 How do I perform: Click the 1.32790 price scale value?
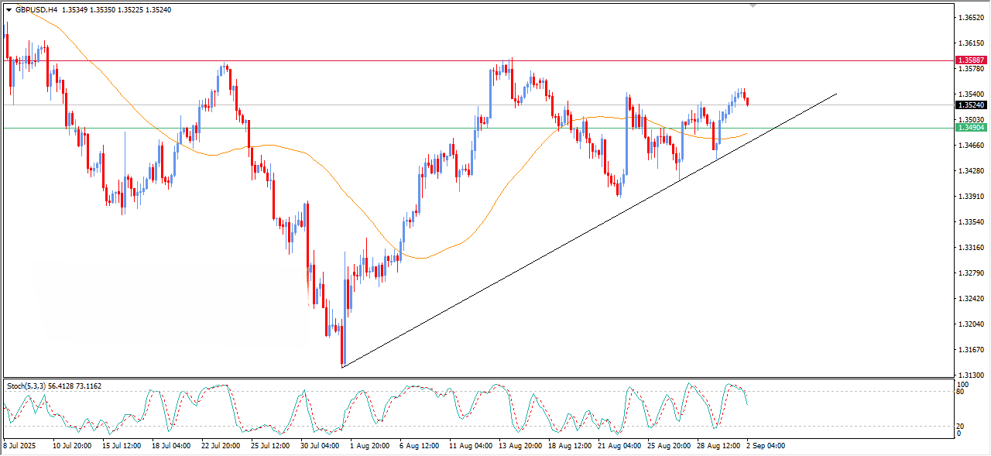pyautogui.click(x=971, y=273)
